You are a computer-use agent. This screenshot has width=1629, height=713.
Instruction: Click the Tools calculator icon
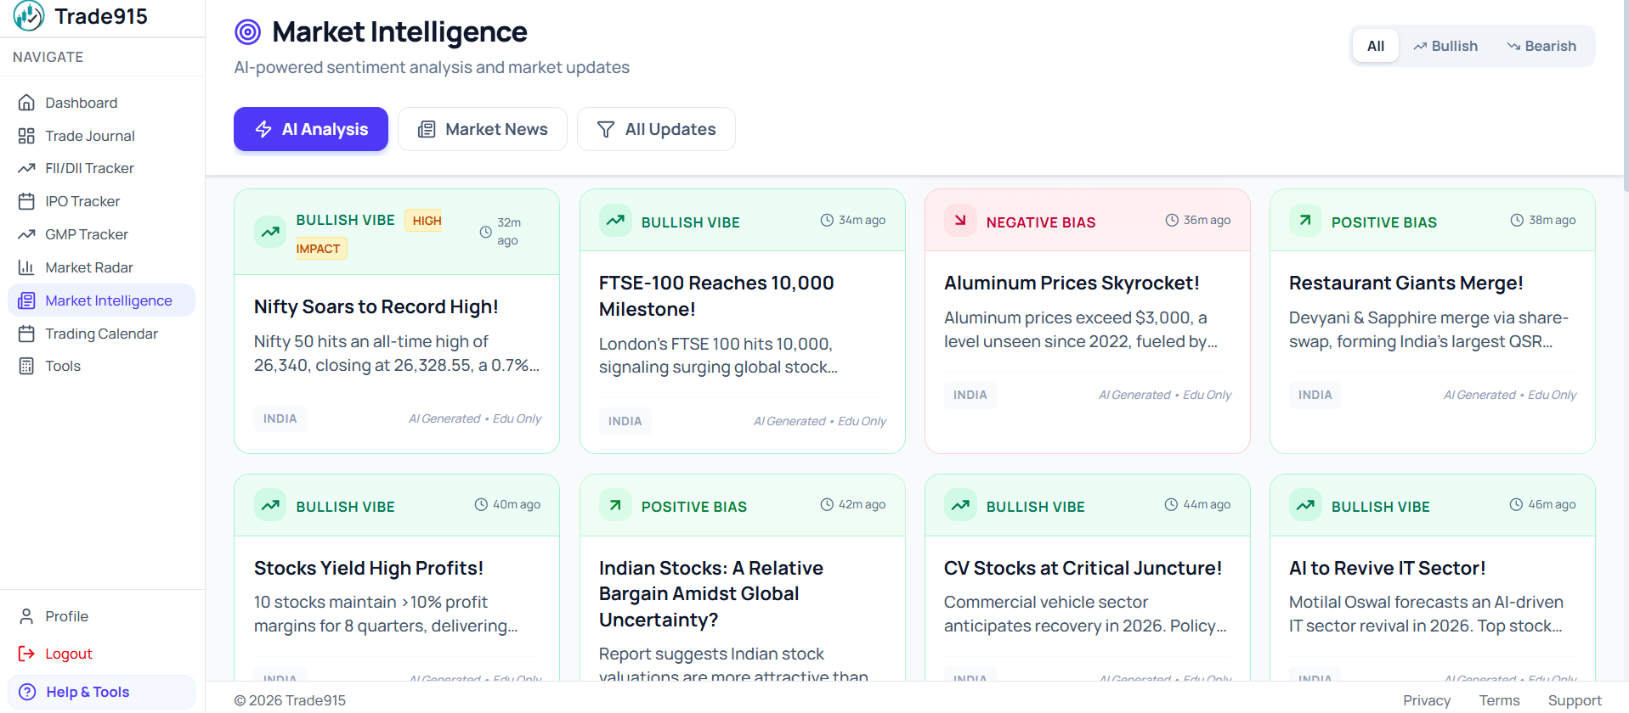(26, 366)
